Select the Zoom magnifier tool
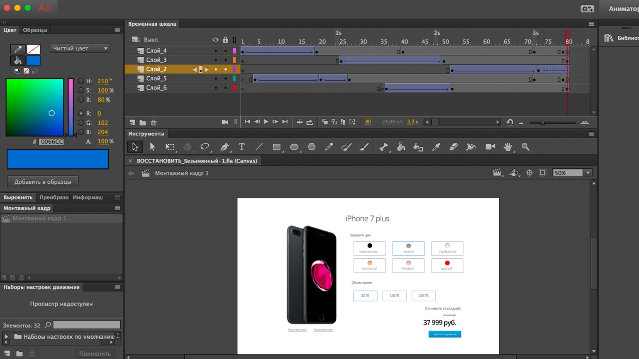The height and width of the screenshot is (359, 639). 526,147
